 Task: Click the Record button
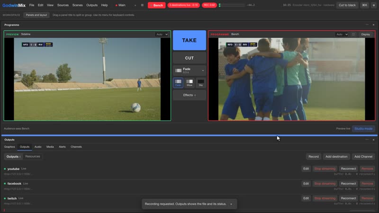coord(314,157)
